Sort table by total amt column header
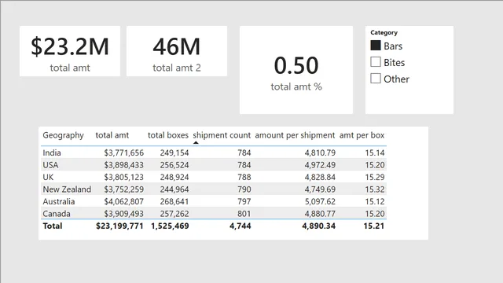The width and height of the screenshot is (503, 283). click(112, 135)
